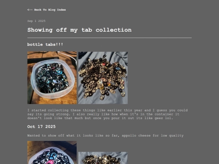Click the appollo cheese for low quality text

(x=152, y=136)
